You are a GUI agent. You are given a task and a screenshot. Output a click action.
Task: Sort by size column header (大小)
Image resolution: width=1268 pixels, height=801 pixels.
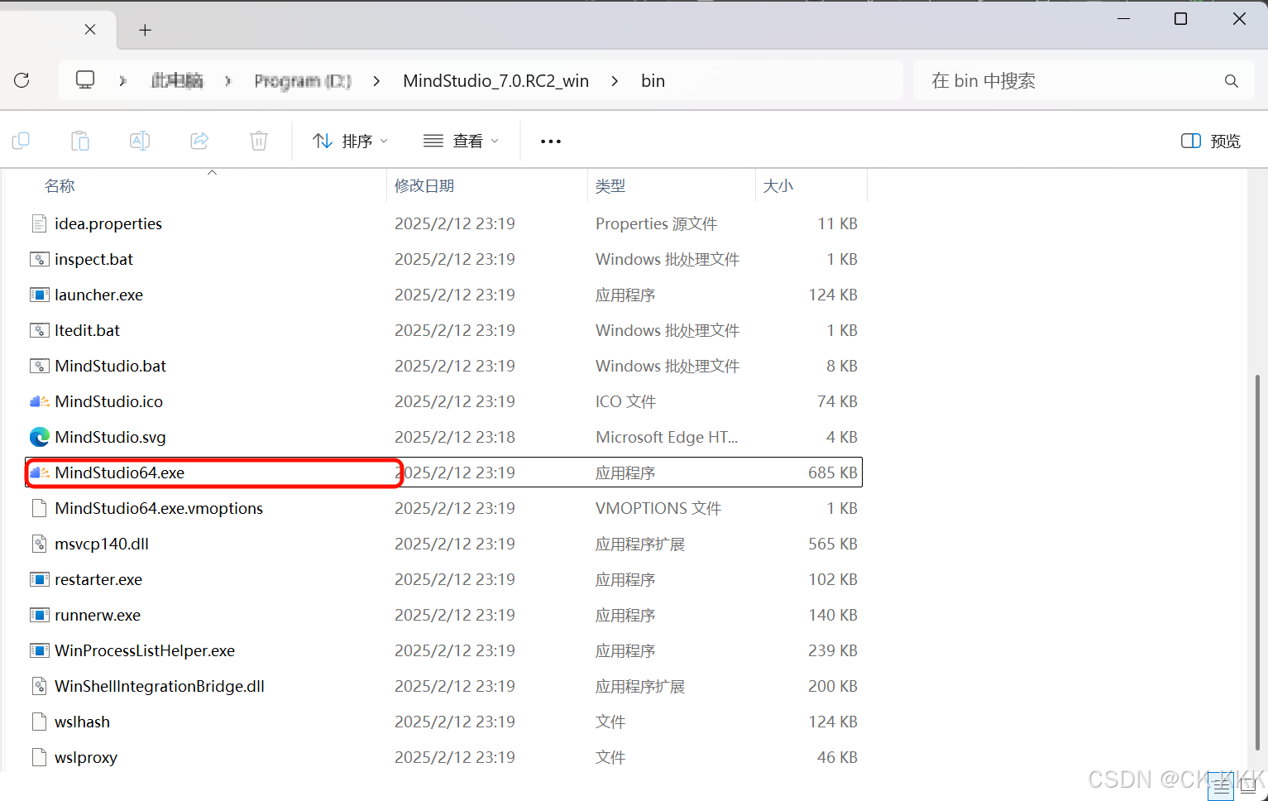coord(778,186)
